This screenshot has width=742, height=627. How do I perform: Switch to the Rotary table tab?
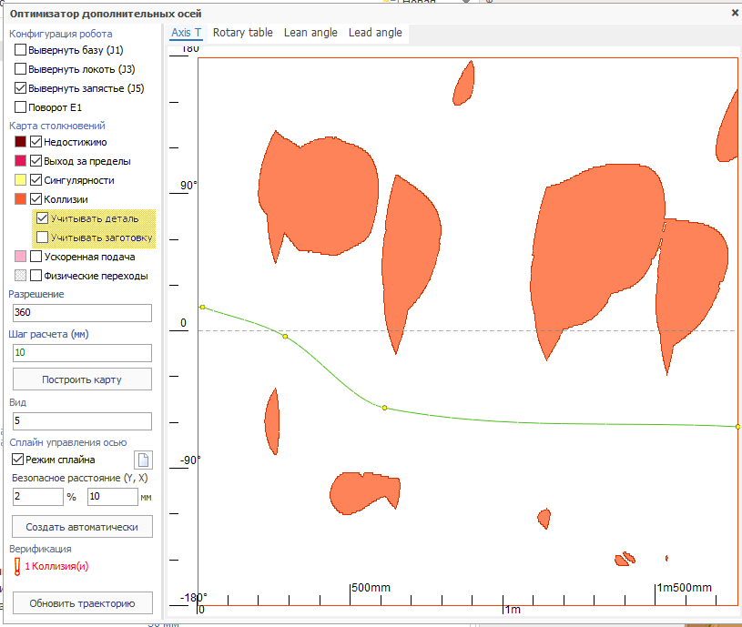point(242,33)
